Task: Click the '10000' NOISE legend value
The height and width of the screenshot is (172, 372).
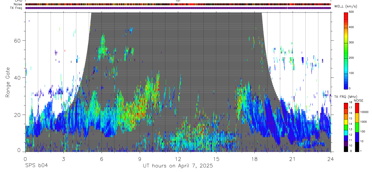Action: coord(364,112)
